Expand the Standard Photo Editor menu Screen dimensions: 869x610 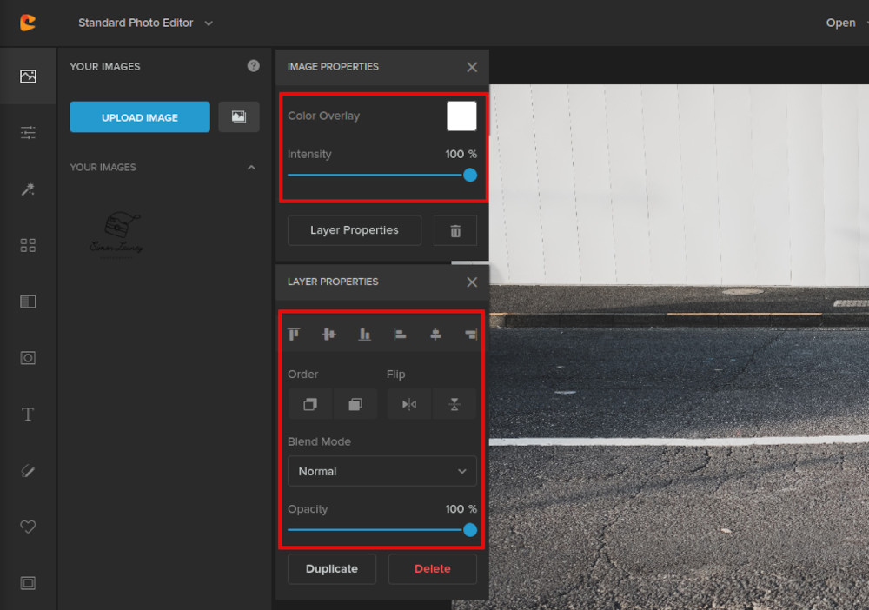point(144,23)
